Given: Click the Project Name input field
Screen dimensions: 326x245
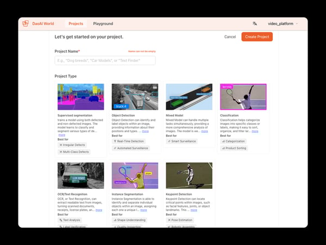Looking at the screenshot, I should pos(105,60).
